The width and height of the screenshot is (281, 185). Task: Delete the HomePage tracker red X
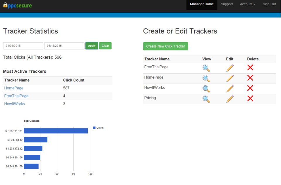[250, 78]
